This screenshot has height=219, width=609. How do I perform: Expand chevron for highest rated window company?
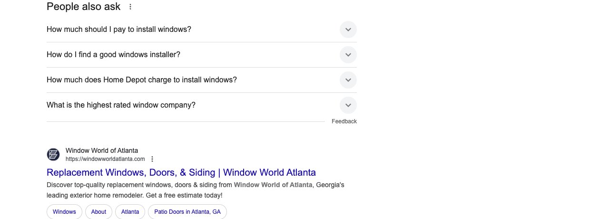click(x=348, y=105)
